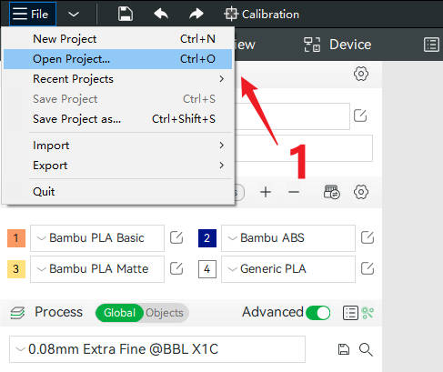Open the 0.08mm Extra Fine preset dropdown
Image resolution: width=443 pixels, height=372 pixels.
[x=157, y=349]
